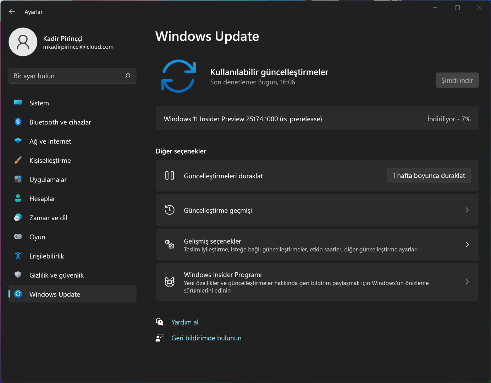Go to Bluetooth ve cihazlar
Viewport: 491px width, 383px height.
click(x=72, y=122)
